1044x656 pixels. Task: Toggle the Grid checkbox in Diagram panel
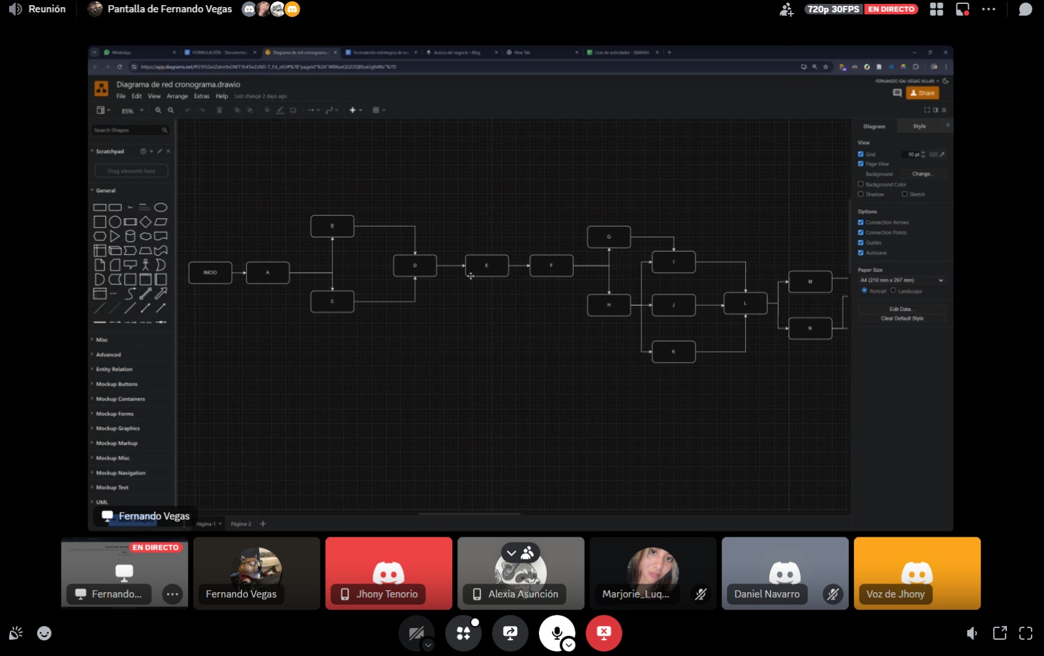(861, 155)
